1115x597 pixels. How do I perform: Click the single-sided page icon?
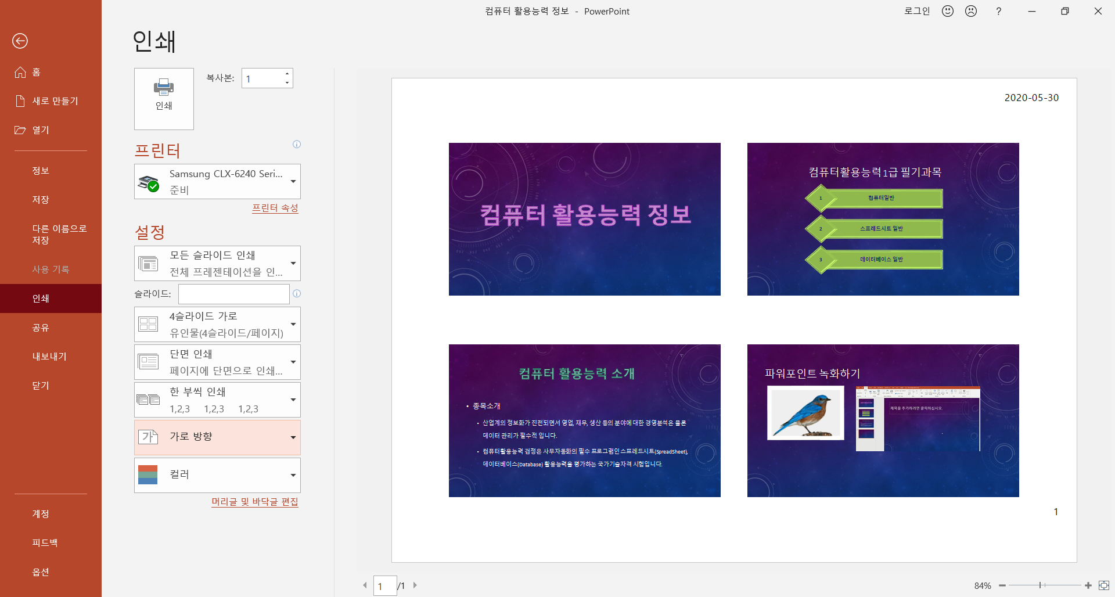(149, 362)
